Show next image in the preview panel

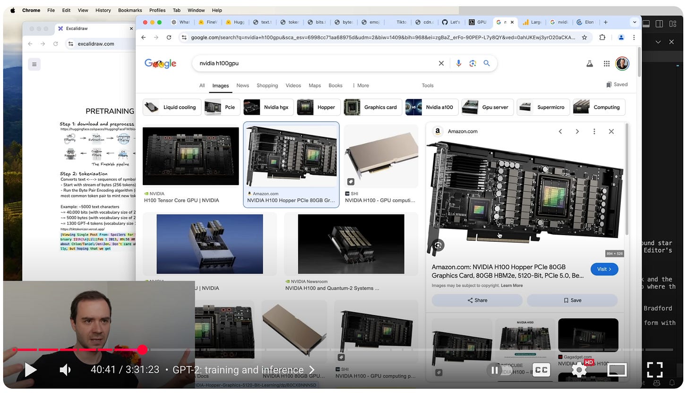coord(577,131)
